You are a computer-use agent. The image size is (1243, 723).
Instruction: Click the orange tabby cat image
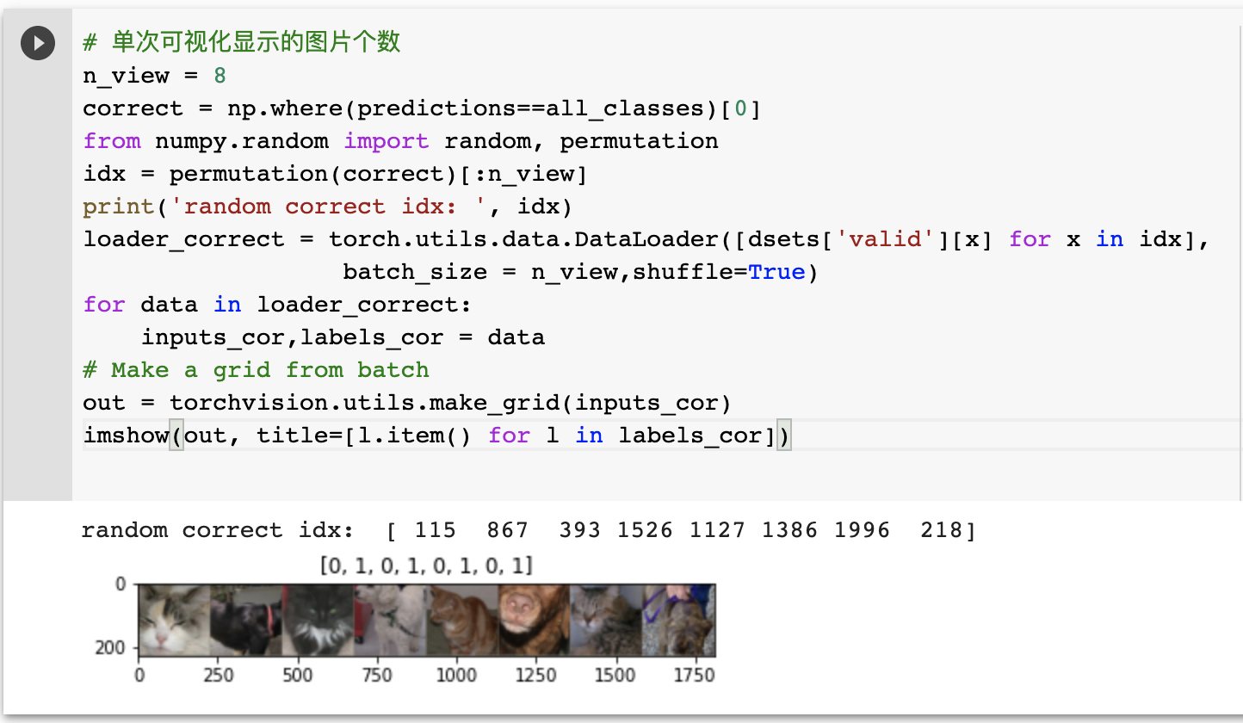pyautogui.click(x=462, y=620)
